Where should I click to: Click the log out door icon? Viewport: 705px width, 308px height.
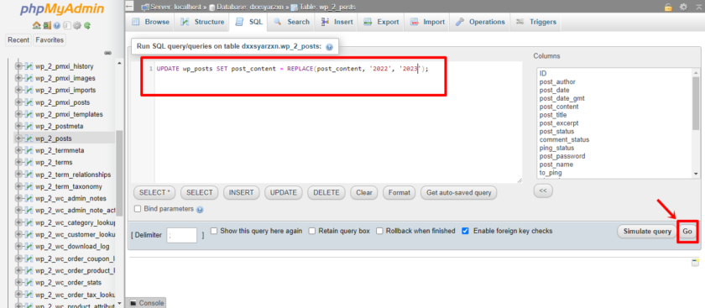coord(47,26)
